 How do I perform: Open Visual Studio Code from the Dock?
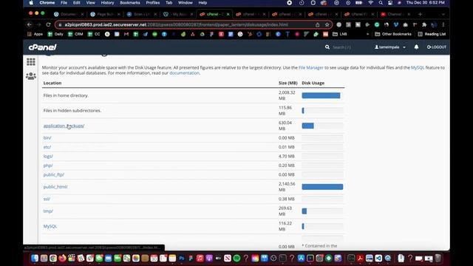pyautogui.click(x=378, y=258)
